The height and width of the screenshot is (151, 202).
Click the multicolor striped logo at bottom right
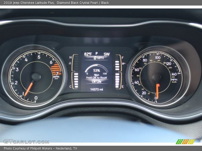(x=185, y=142)
